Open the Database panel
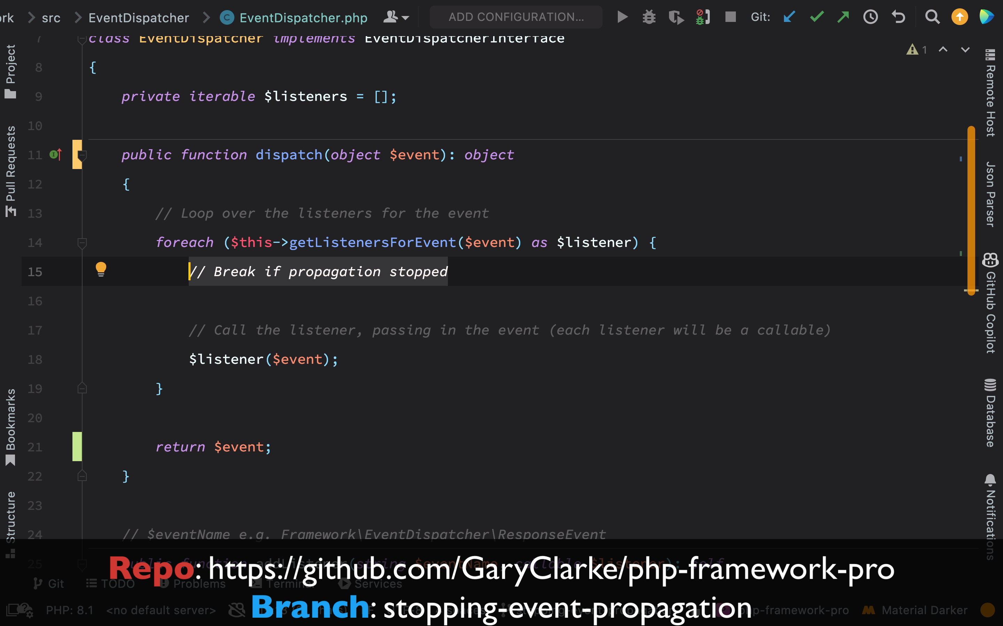1003x626 pixels. click(990, 413)
